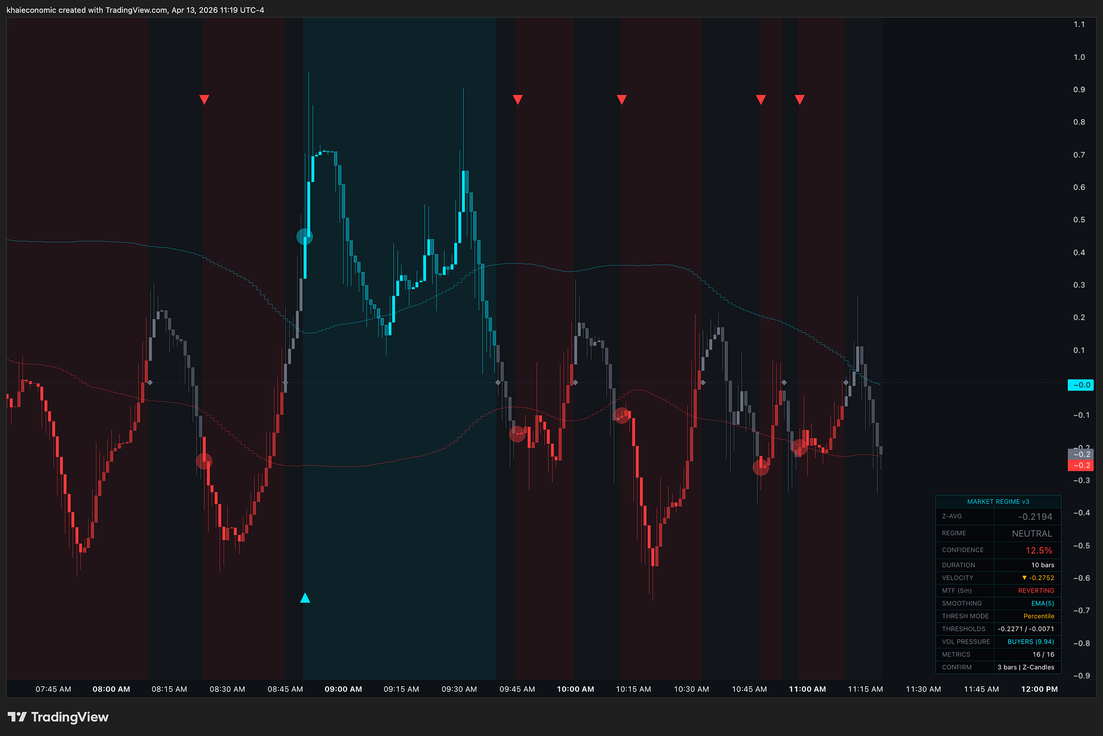Click the THRESHOLDS value -0.2271 / -0.0071
Viewport: 1103px width, 736px height.
(1026, 629)
